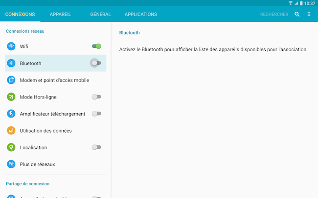Tap the Wifi icon in the list
The width and height of the screenshot is (318, 198).
click(11, 46)
